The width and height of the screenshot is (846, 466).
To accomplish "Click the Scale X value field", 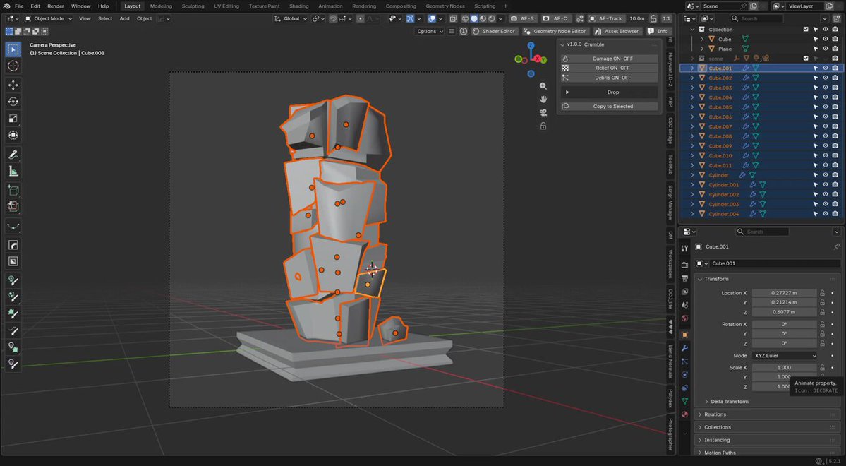I will tap(785, 368).
